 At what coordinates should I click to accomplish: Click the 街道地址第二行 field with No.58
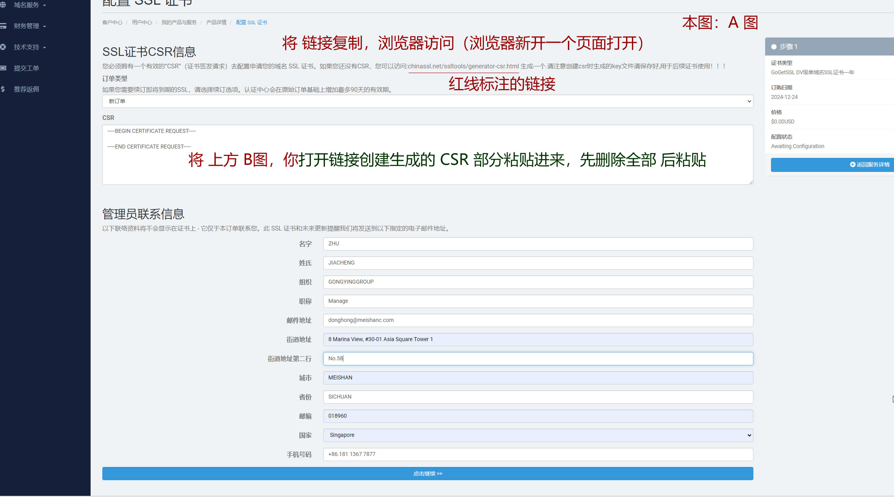(x=538, y=359)
